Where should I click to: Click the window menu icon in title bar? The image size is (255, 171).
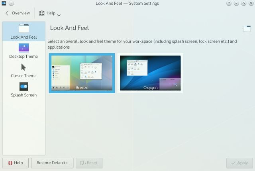(4, 3)
